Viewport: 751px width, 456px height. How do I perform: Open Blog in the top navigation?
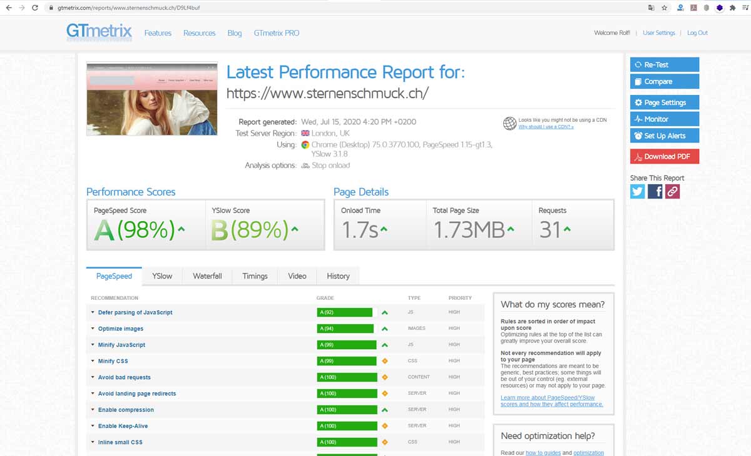click(x=235, y=33)
